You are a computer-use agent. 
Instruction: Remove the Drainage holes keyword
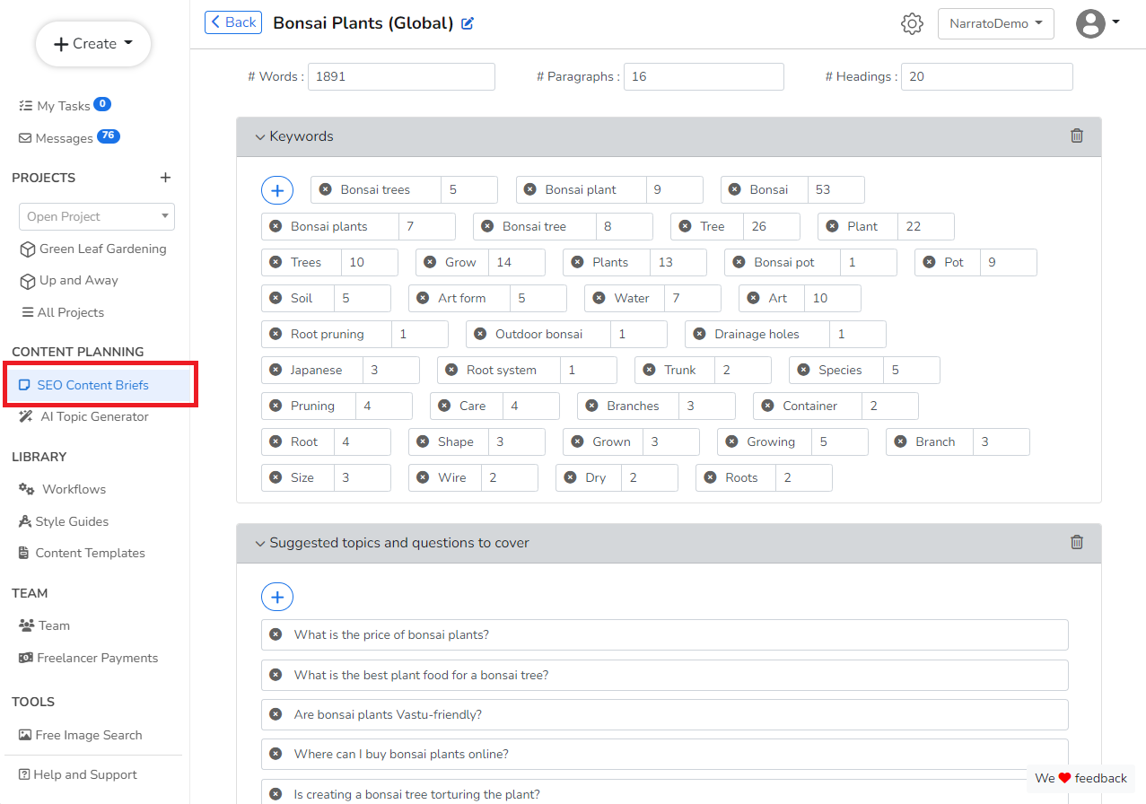(699, 334)
